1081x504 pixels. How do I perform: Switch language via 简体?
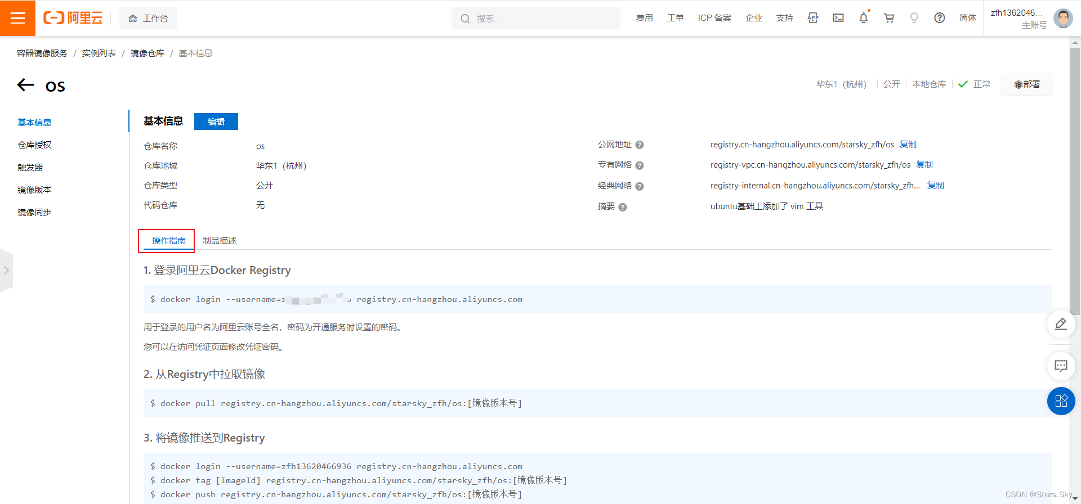pos(968,18)
